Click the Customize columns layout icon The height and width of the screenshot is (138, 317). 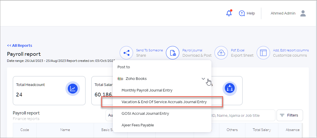pyautogui.click(x=263, y=53)
